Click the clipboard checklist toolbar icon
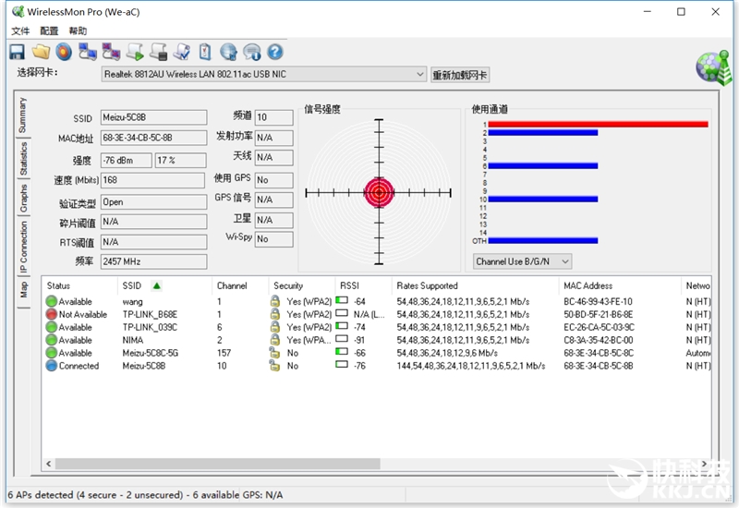The image size is (739, 508). 205,52
